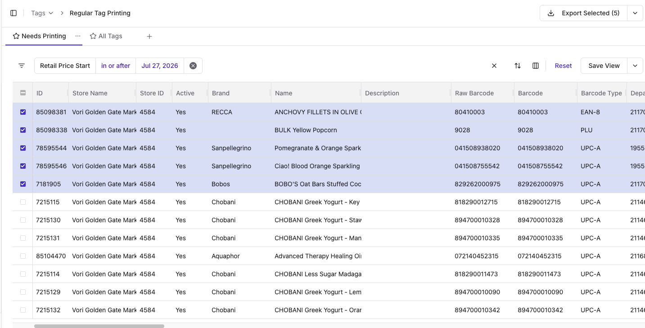Click the Aquaphor brand cell
This screenshot has width=645, height=328.
(x=239, y=256)
